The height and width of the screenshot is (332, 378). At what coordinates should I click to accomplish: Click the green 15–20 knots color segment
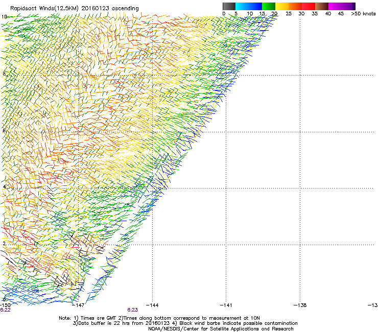click(x=269, y=6)
